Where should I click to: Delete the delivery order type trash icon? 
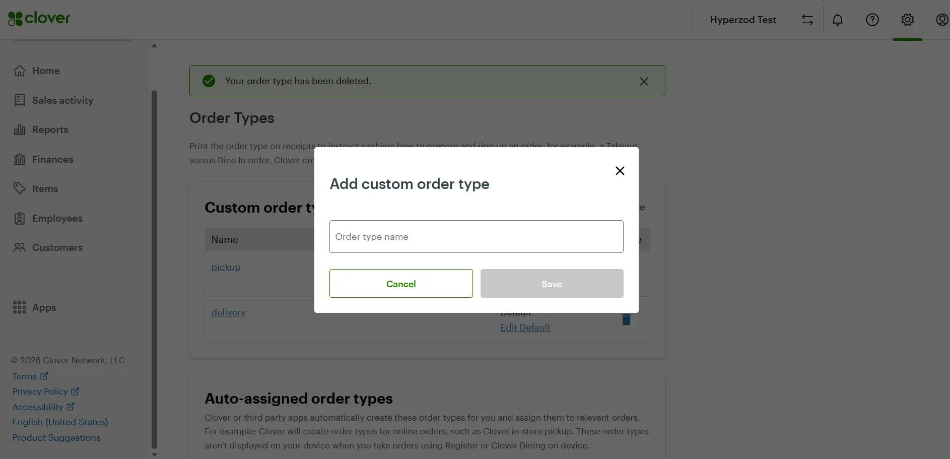point(626,319)
